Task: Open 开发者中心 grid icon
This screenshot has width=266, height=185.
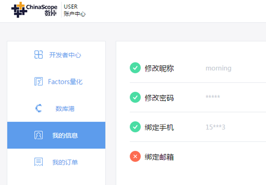Action: 38,54
